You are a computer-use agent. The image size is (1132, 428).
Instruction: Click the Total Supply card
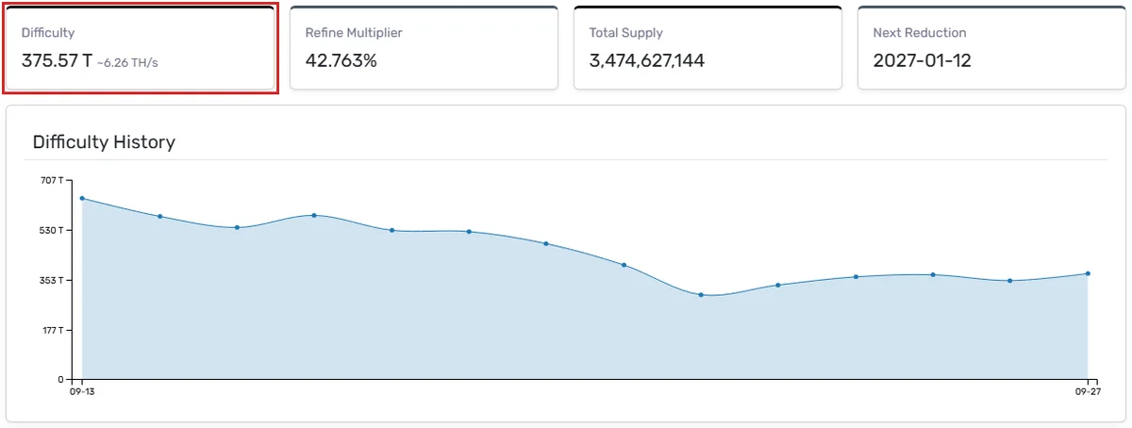point(707,48)
